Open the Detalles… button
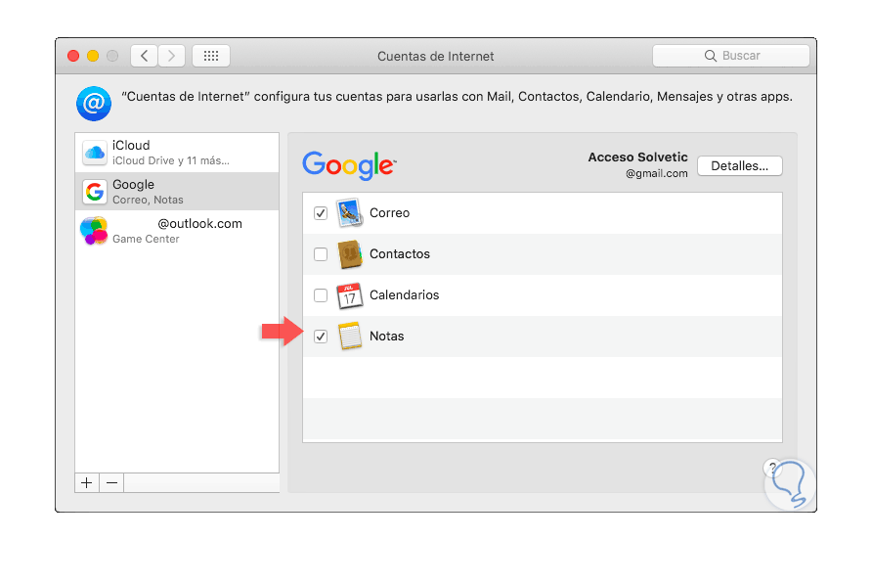The height and width of the screenshot is (585, 872). tap(740, 166)
